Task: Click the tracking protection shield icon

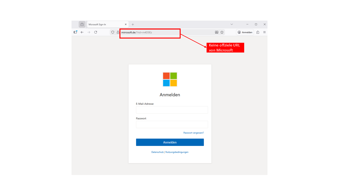Action: tap(113, 32)
